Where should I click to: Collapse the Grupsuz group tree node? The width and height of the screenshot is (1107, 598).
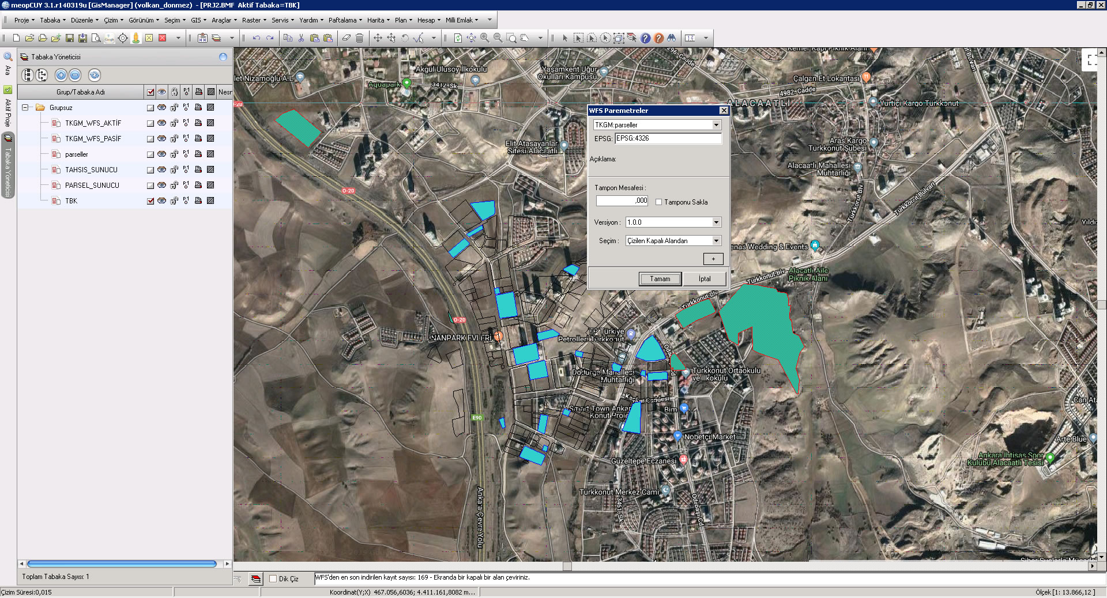pyautogui.click(x=25, y=108)
